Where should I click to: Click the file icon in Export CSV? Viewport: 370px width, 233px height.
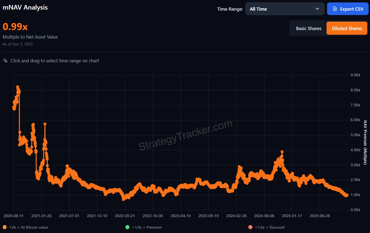(335, 9)
